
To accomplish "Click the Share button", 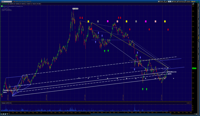I will pos(161,1).
